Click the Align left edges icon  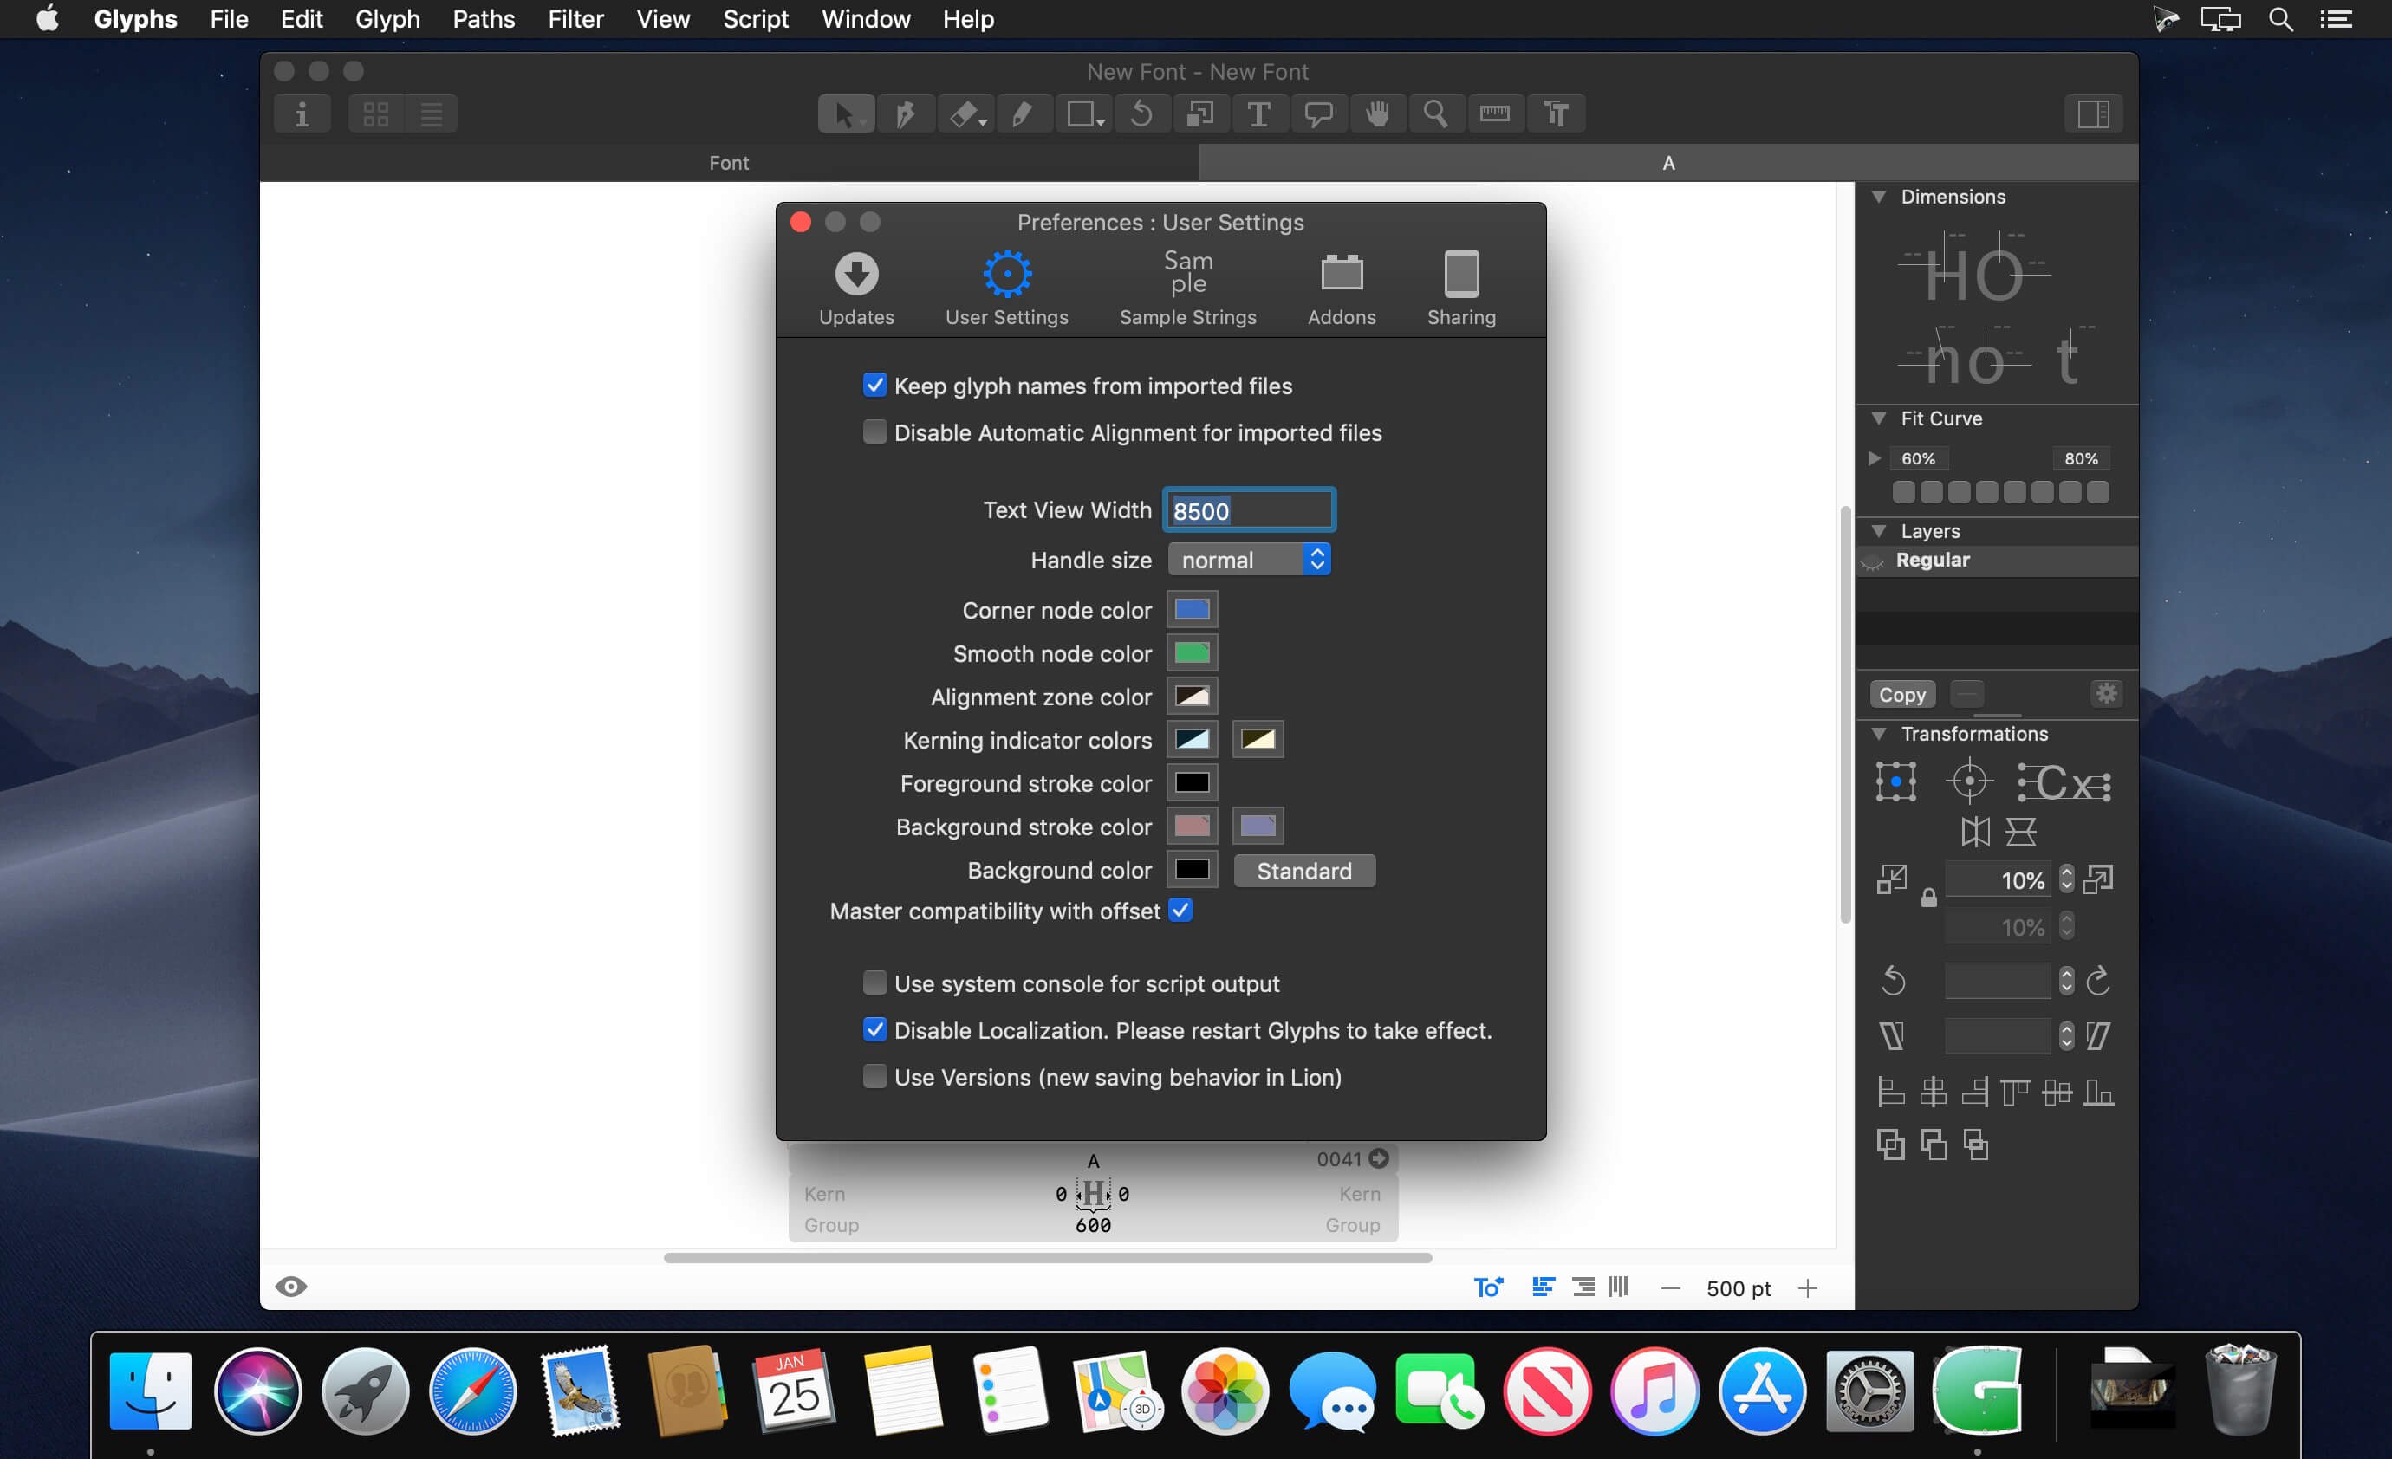click(x=1891, y=1092)
